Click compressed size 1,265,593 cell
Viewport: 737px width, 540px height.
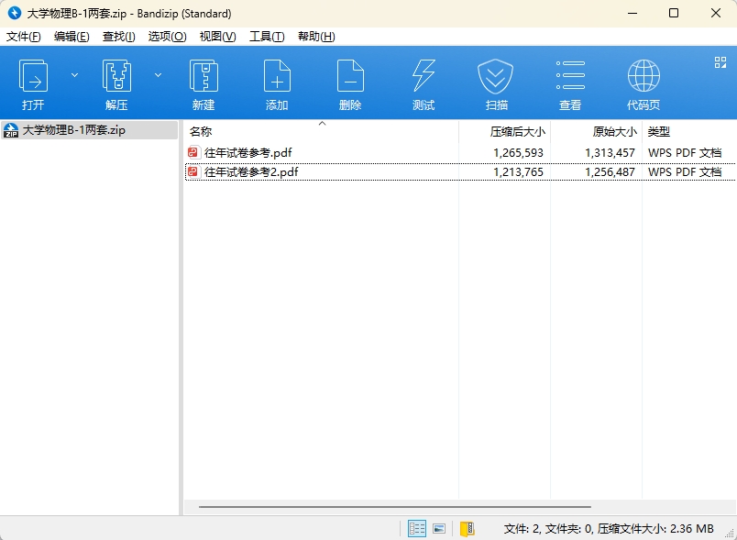coord(519,153)
